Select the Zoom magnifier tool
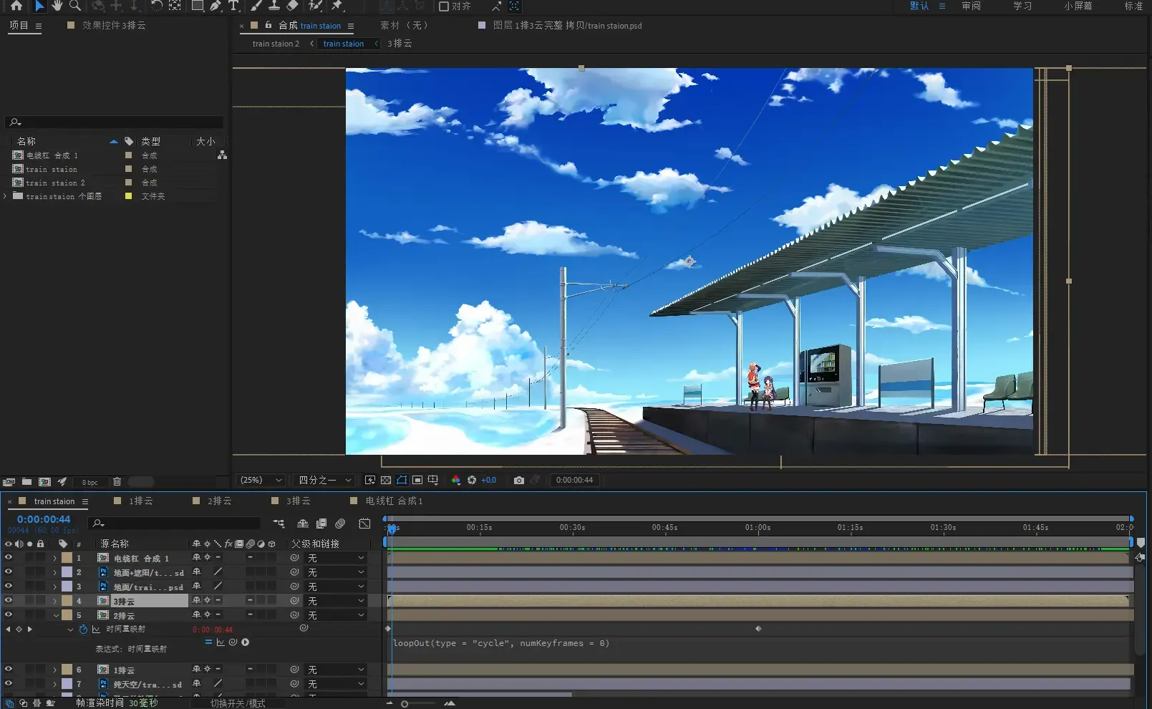 pyautogui.click(x=75, y=6)
